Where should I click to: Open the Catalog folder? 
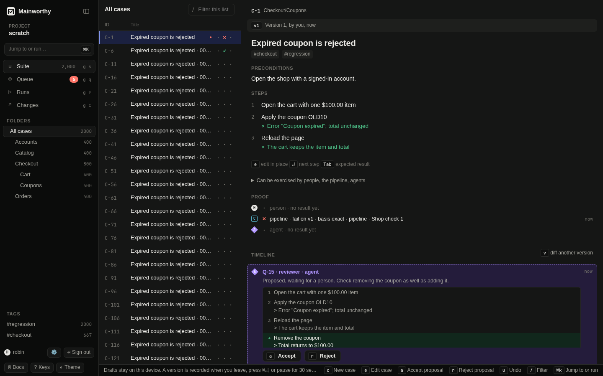coord(49,153)
